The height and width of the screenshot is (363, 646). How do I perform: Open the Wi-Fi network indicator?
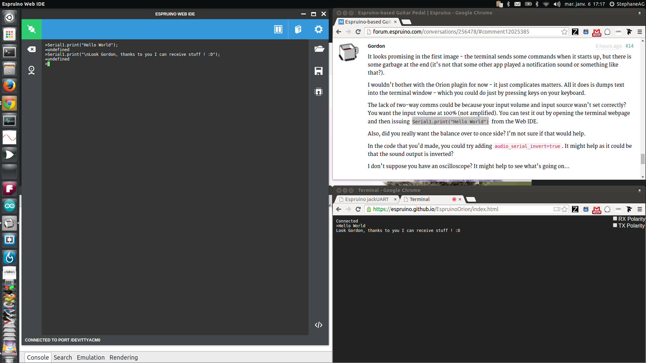pyautogui.click(x=546, y=4)
